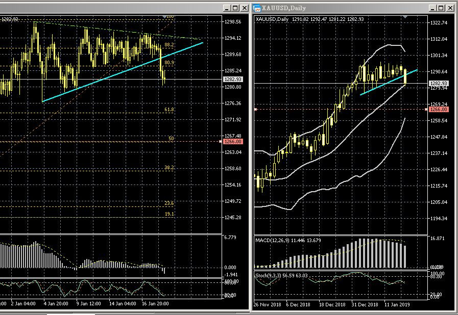458x315 pixels.
Task: Select the Fibonacci 38.2 level label
Action: 169,168
